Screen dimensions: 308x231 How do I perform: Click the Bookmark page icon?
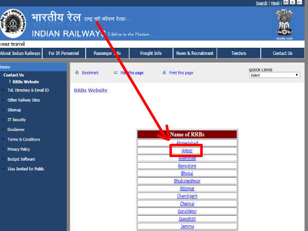click(x=77, y=72)
